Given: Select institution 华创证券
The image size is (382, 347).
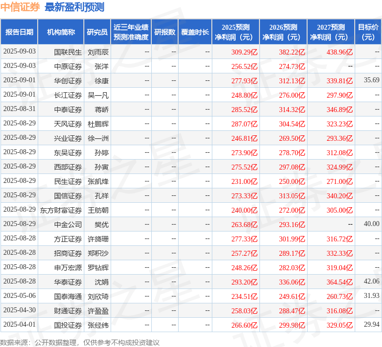Looking at the screenshot, I should (x=68, y=81).
